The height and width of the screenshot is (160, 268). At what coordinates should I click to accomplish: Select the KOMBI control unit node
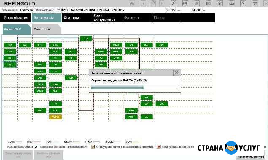click(101, 52)
